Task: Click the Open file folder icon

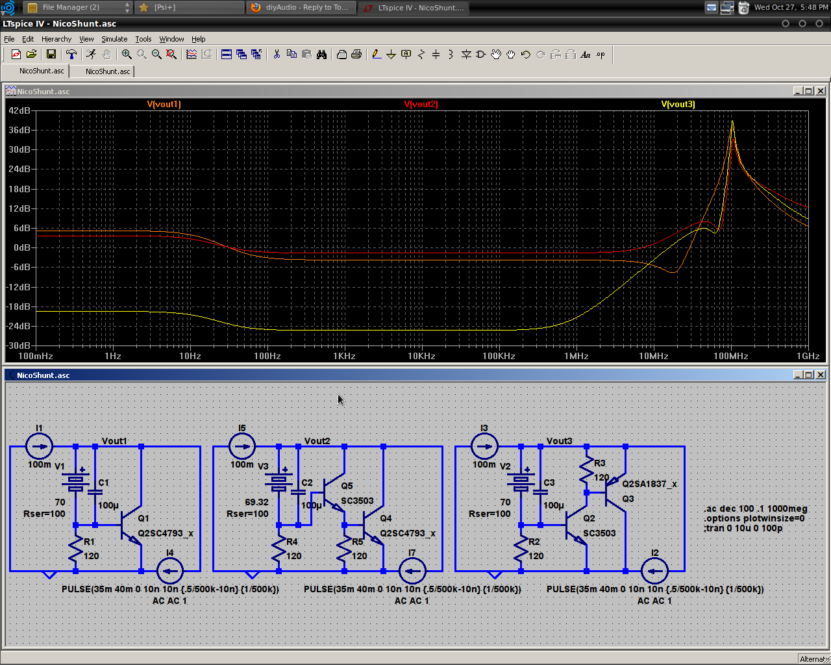Action: pos(31,55)
